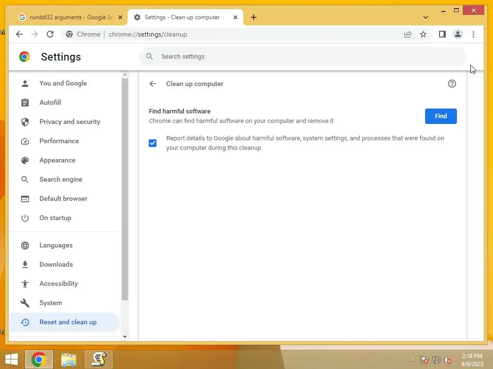Close the runddl32 arguments Google Search tab
The width and height of the screenshot is (493, 369).
point(120,17)
